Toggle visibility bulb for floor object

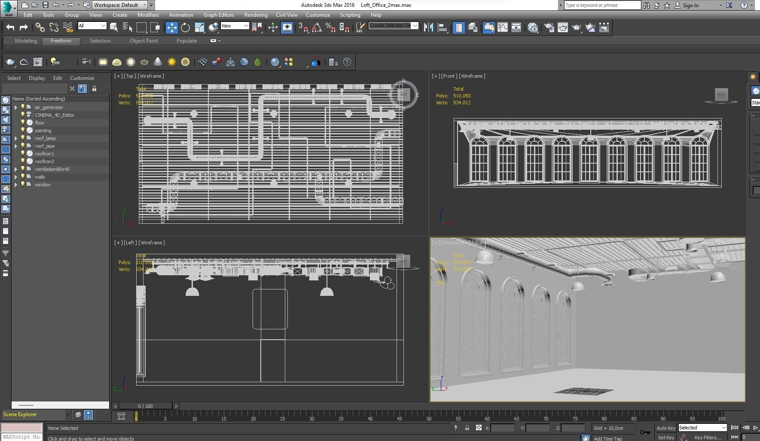(x=23, y=123)
